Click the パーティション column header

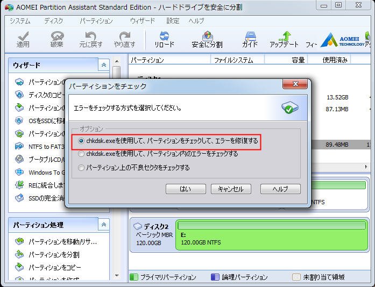point(169,60)
